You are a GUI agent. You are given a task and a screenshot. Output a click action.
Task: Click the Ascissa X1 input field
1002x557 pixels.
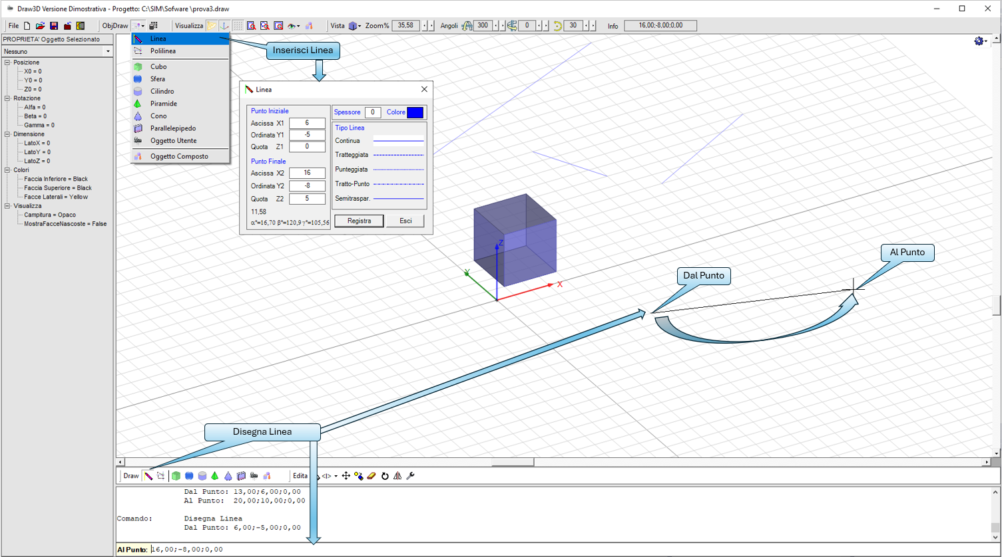click(x=307, y=123)
